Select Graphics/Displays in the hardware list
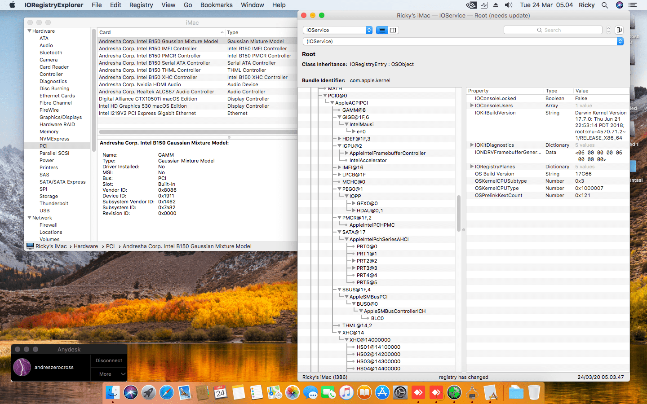Image resolution: width=647 pixels, height=404 pixels. (61, 117)
